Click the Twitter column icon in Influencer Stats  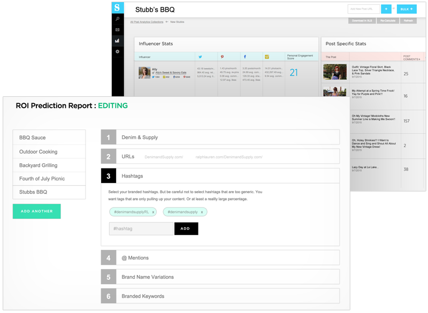[200, 57]
